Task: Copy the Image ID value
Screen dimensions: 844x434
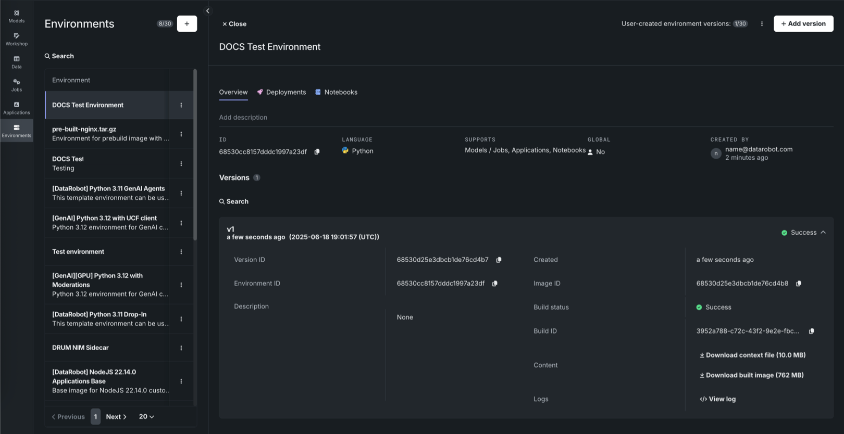Action: click(799, 284)
